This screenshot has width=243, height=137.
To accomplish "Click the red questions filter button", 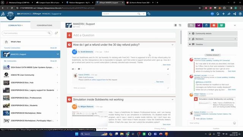I will click(214, 25).
